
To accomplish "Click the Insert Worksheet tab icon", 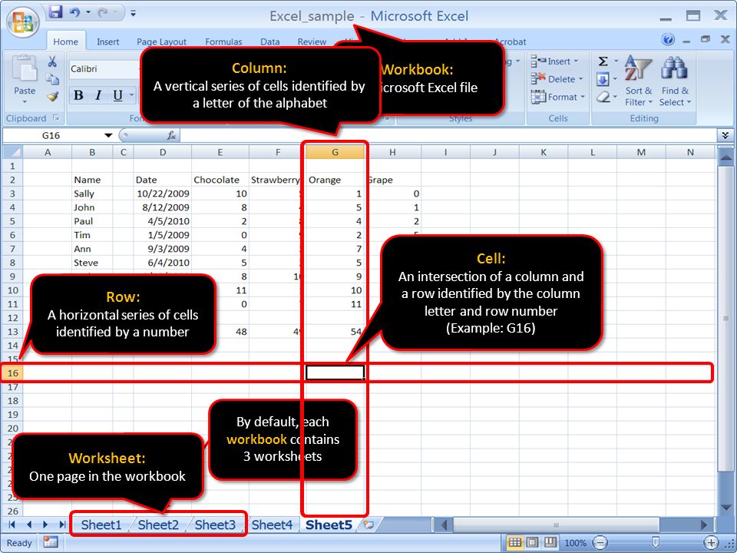I will (369, 525).
